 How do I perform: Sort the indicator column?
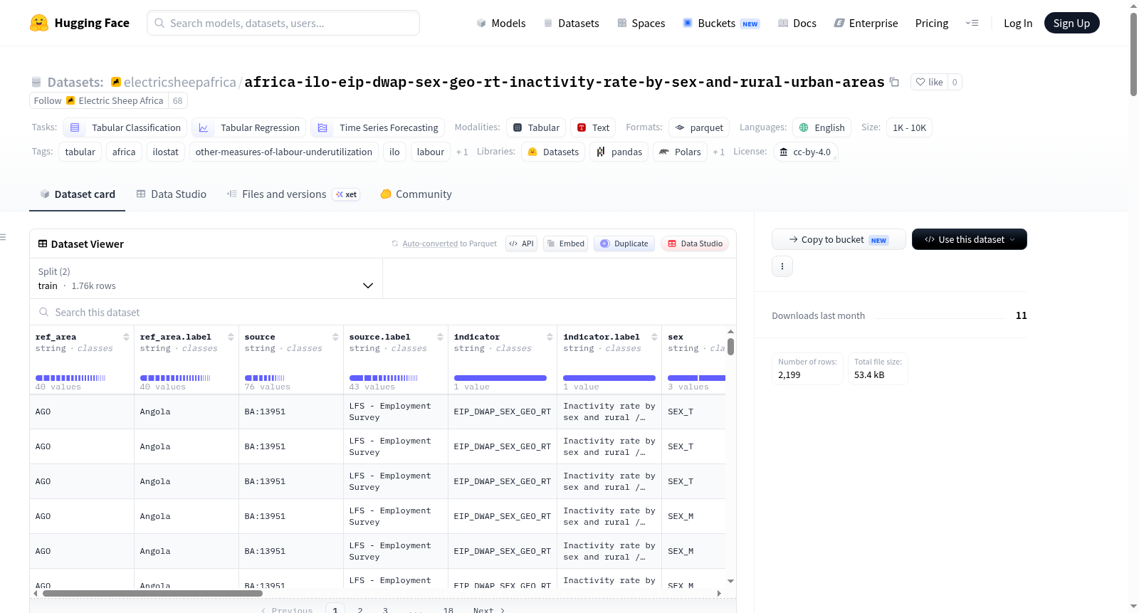pyautogui.click(x=550, y=337)
